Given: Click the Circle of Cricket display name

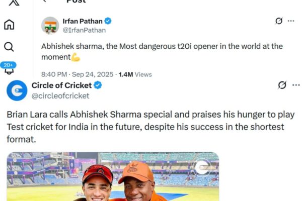Looking at the screenshot, I should (x=62, y=85).
